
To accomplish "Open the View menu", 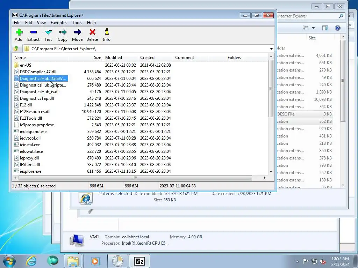I will (x=41, y=23).
